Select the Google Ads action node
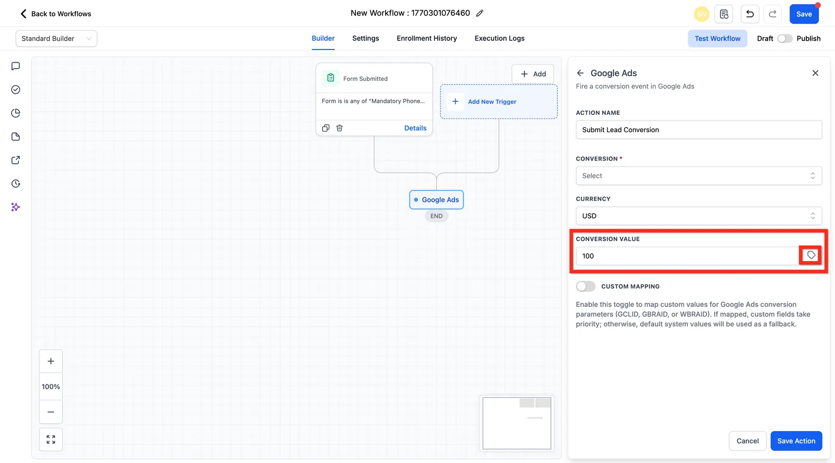The height and width of the screenshot is (463, 835). click(436, 200)
